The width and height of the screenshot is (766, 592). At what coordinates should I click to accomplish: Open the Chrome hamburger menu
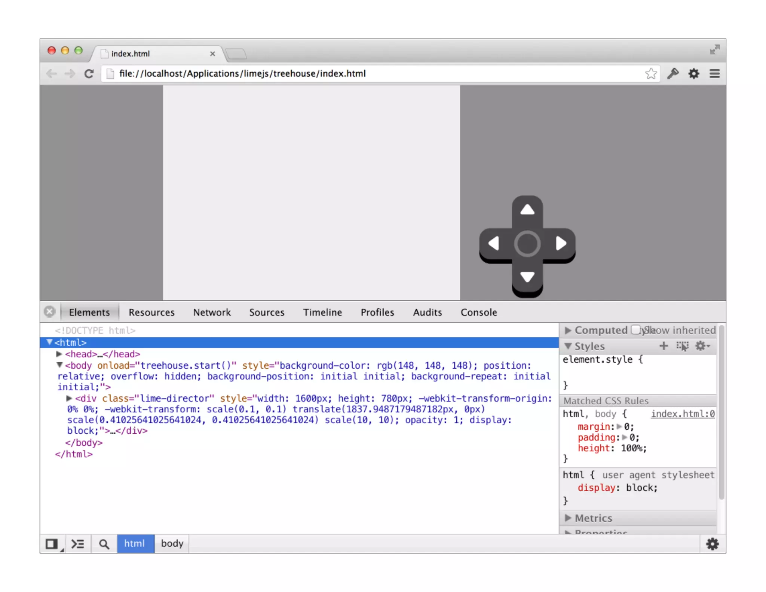pos(715,73)
